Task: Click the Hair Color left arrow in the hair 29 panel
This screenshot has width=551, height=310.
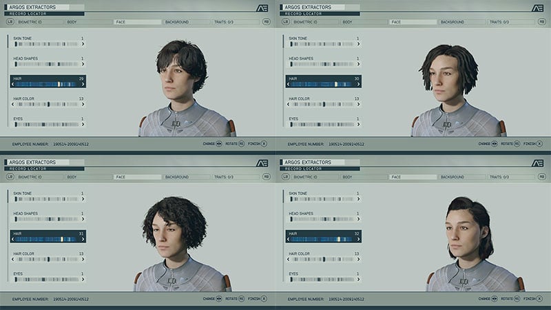Action: click(x=12, y=105)
